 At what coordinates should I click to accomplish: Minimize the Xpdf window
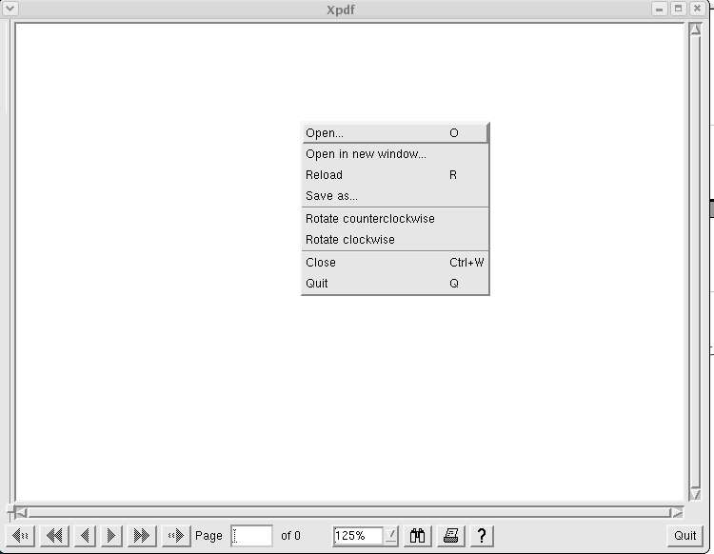[659, 9]
